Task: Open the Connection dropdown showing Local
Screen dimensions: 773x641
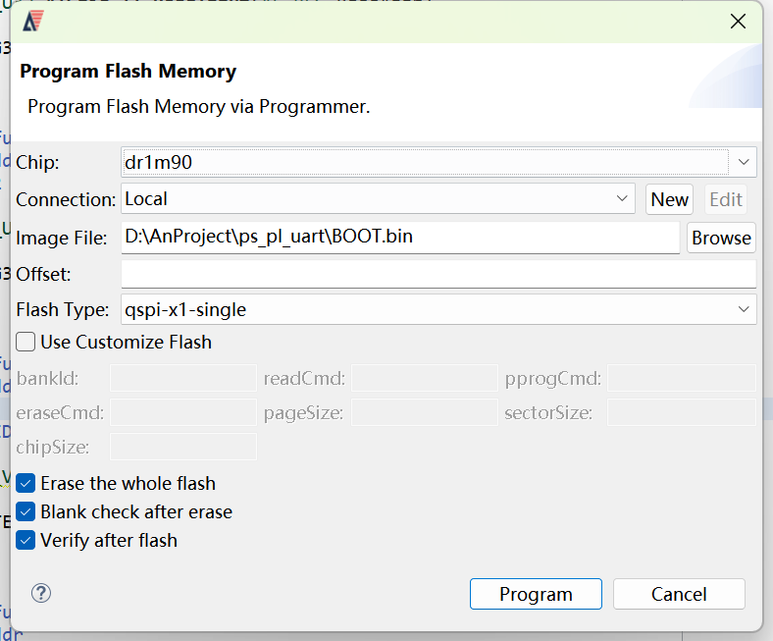Action: pyautogui.click(x=378, y=199)
